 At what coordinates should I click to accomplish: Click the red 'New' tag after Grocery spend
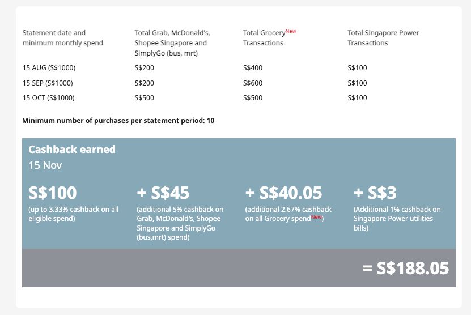[x=316, y=217]
